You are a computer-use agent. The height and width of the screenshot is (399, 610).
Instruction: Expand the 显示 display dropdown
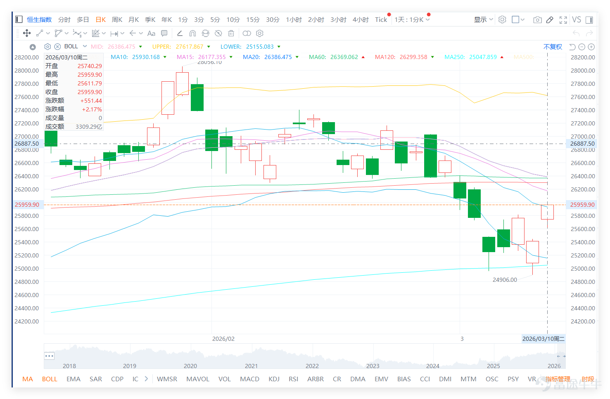483,19
